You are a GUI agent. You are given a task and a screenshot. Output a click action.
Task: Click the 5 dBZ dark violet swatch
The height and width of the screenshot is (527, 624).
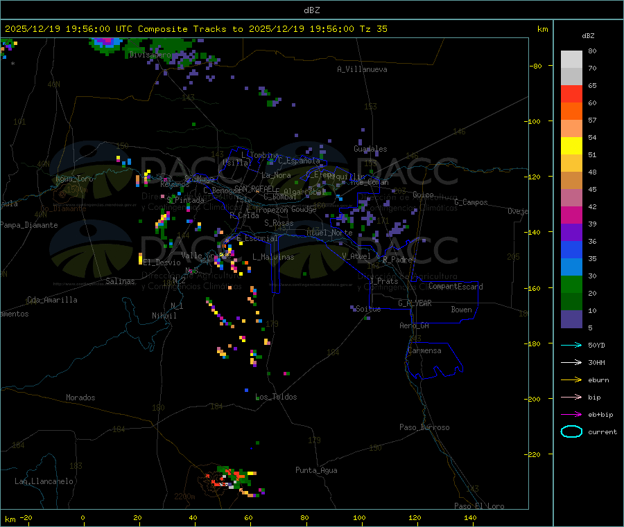(x=571, y=319)
